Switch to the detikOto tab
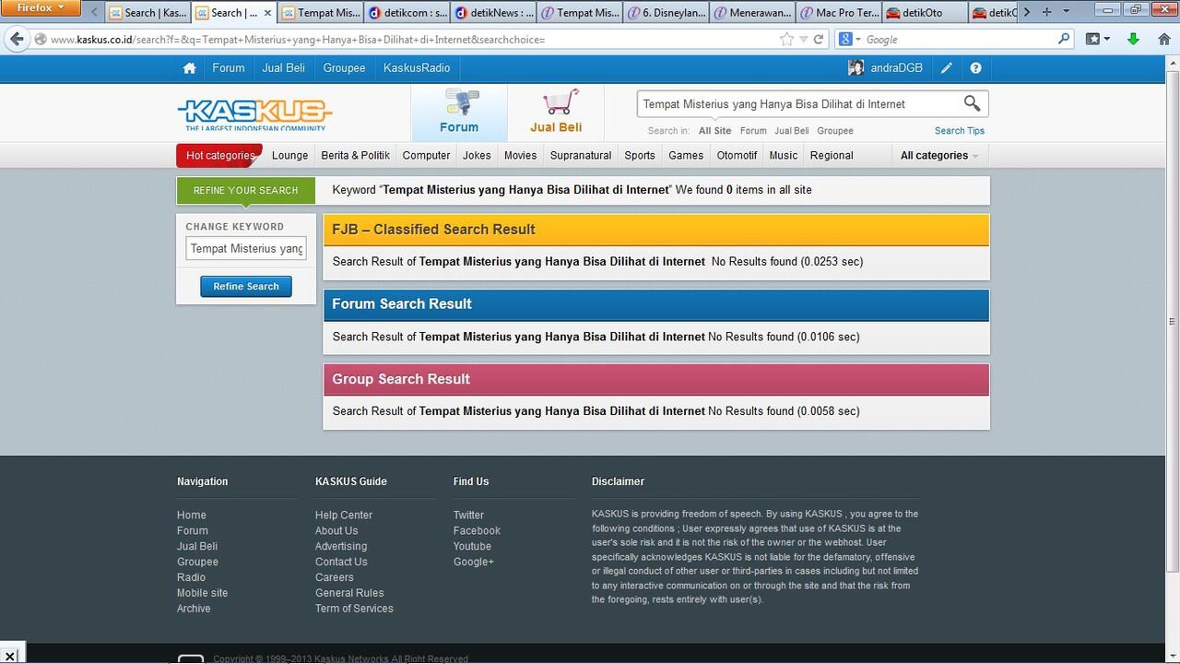 (925, 13)
